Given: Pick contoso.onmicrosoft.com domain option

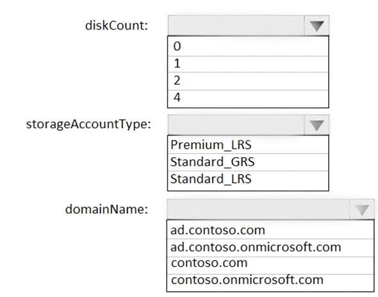Looking at the screenshot, I should coord(270,282).
